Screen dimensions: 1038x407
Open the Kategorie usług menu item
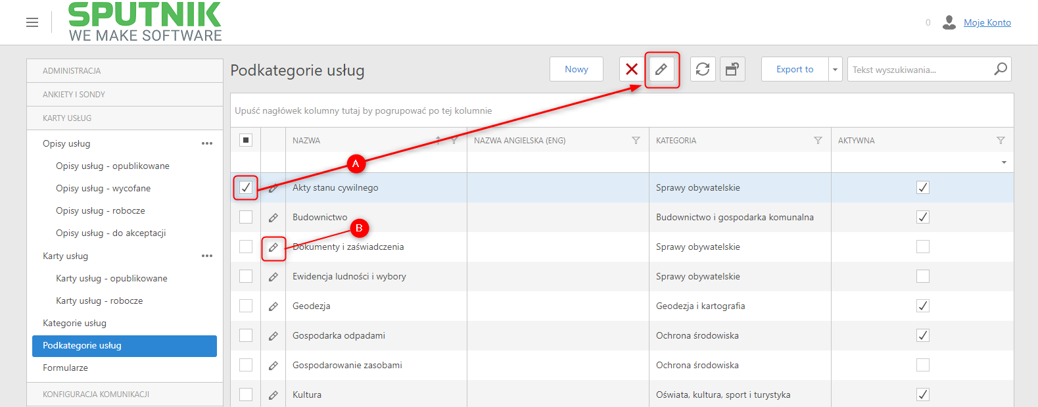tap(74, 323)
